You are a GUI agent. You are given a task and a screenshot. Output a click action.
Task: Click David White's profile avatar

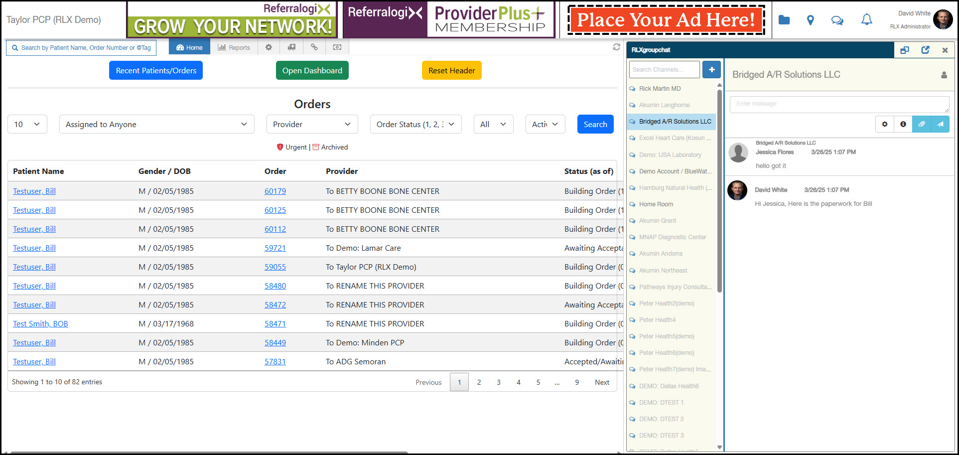coord(943,19)
